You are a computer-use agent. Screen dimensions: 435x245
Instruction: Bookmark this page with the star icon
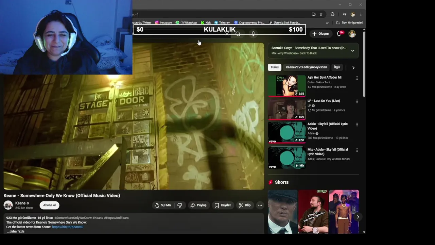click(321, 14)
